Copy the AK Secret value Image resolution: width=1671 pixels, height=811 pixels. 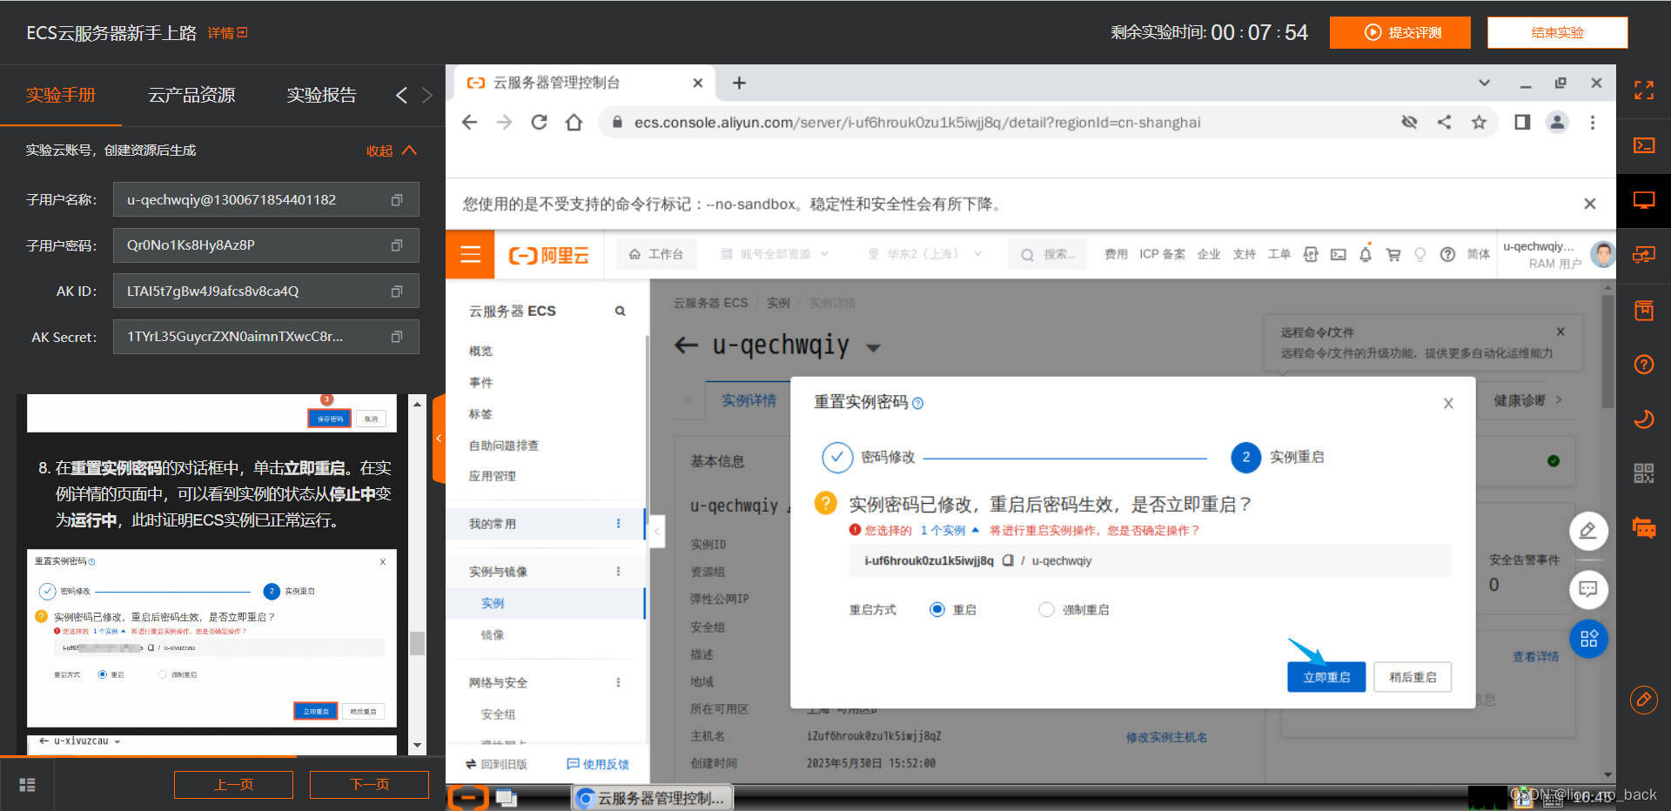(397, 337)
